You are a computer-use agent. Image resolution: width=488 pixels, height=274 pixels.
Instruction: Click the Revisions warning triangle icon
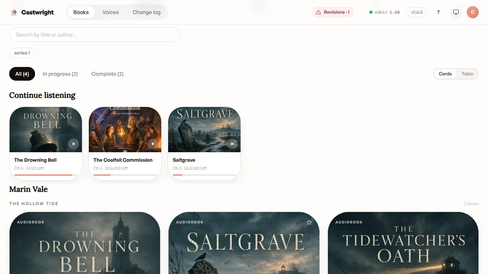pos(318,12)
